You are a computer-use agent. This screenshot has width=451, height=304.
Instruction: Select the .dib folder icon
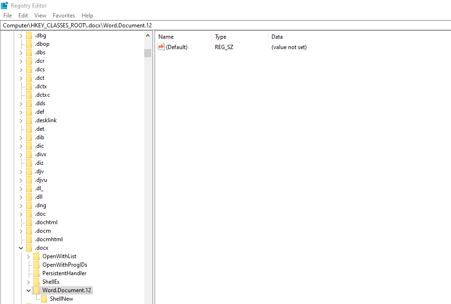coord(29,137)
